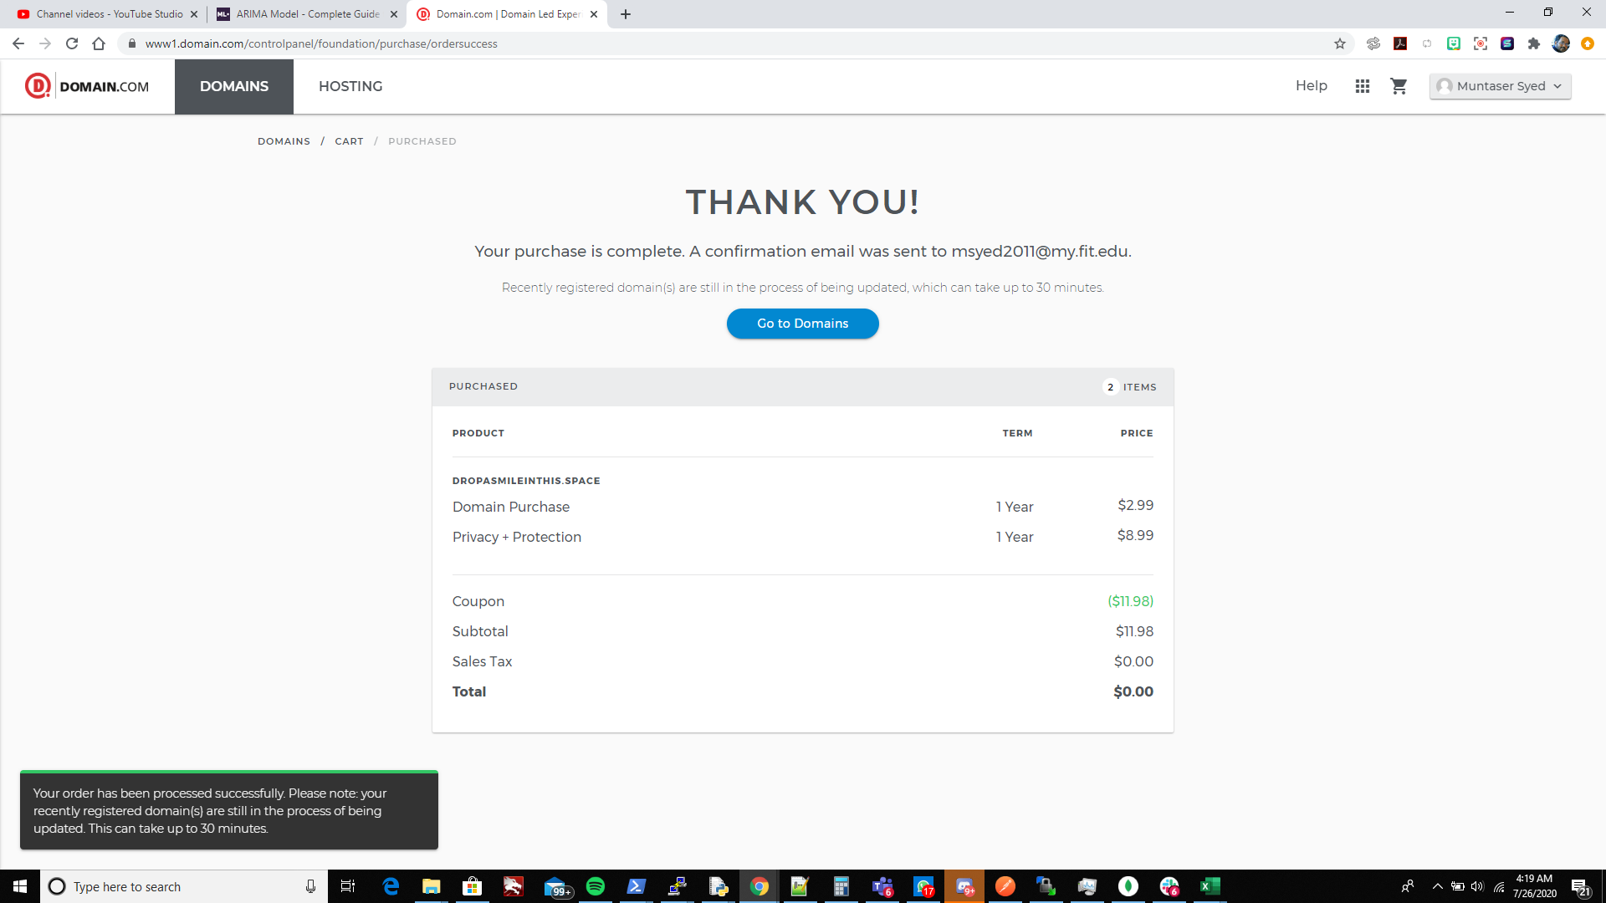Screen dimensions: 1606x903
Task: Click the Domain.com logo
Action: (x=87, y=86)
